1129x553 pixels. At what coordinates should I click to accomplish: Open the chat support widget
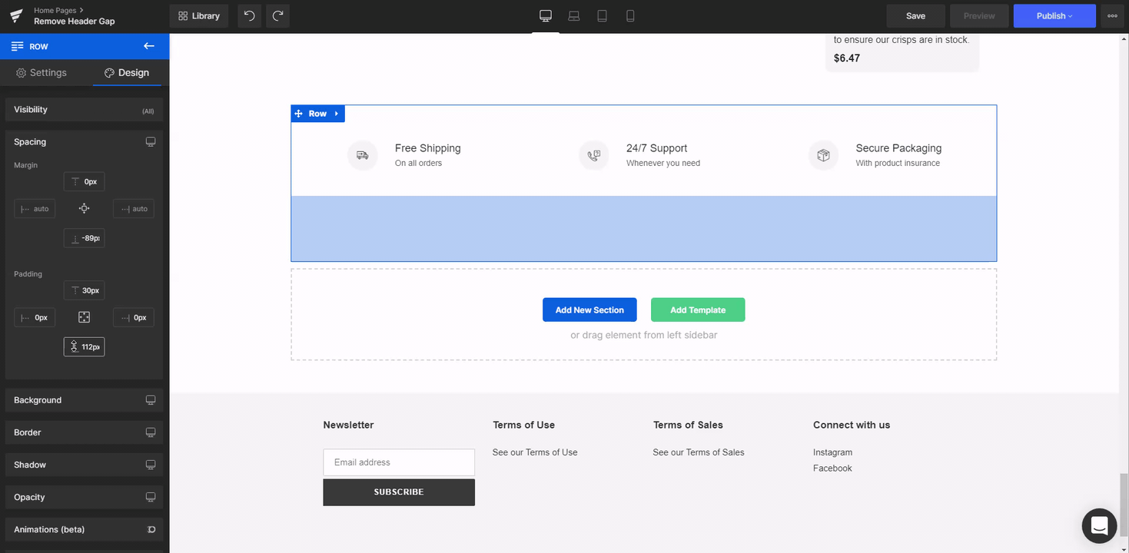click(1099, 526)
